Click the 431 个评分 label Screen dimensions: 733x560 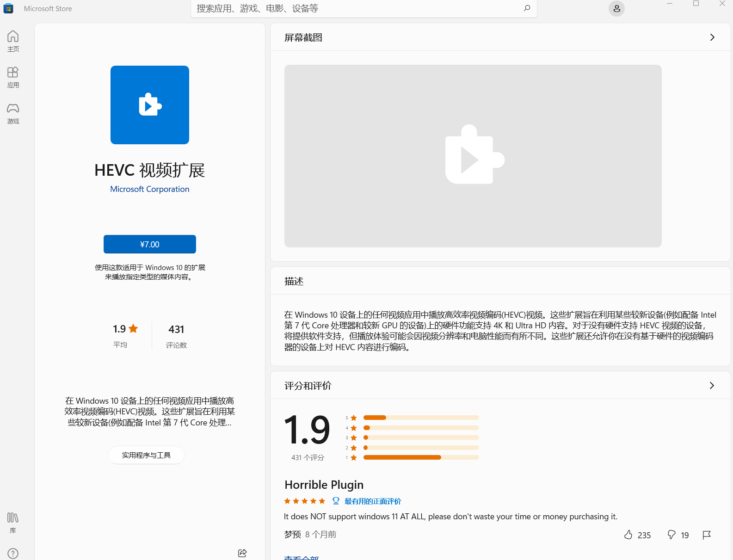pyautogui.click(x=308, y=457)
